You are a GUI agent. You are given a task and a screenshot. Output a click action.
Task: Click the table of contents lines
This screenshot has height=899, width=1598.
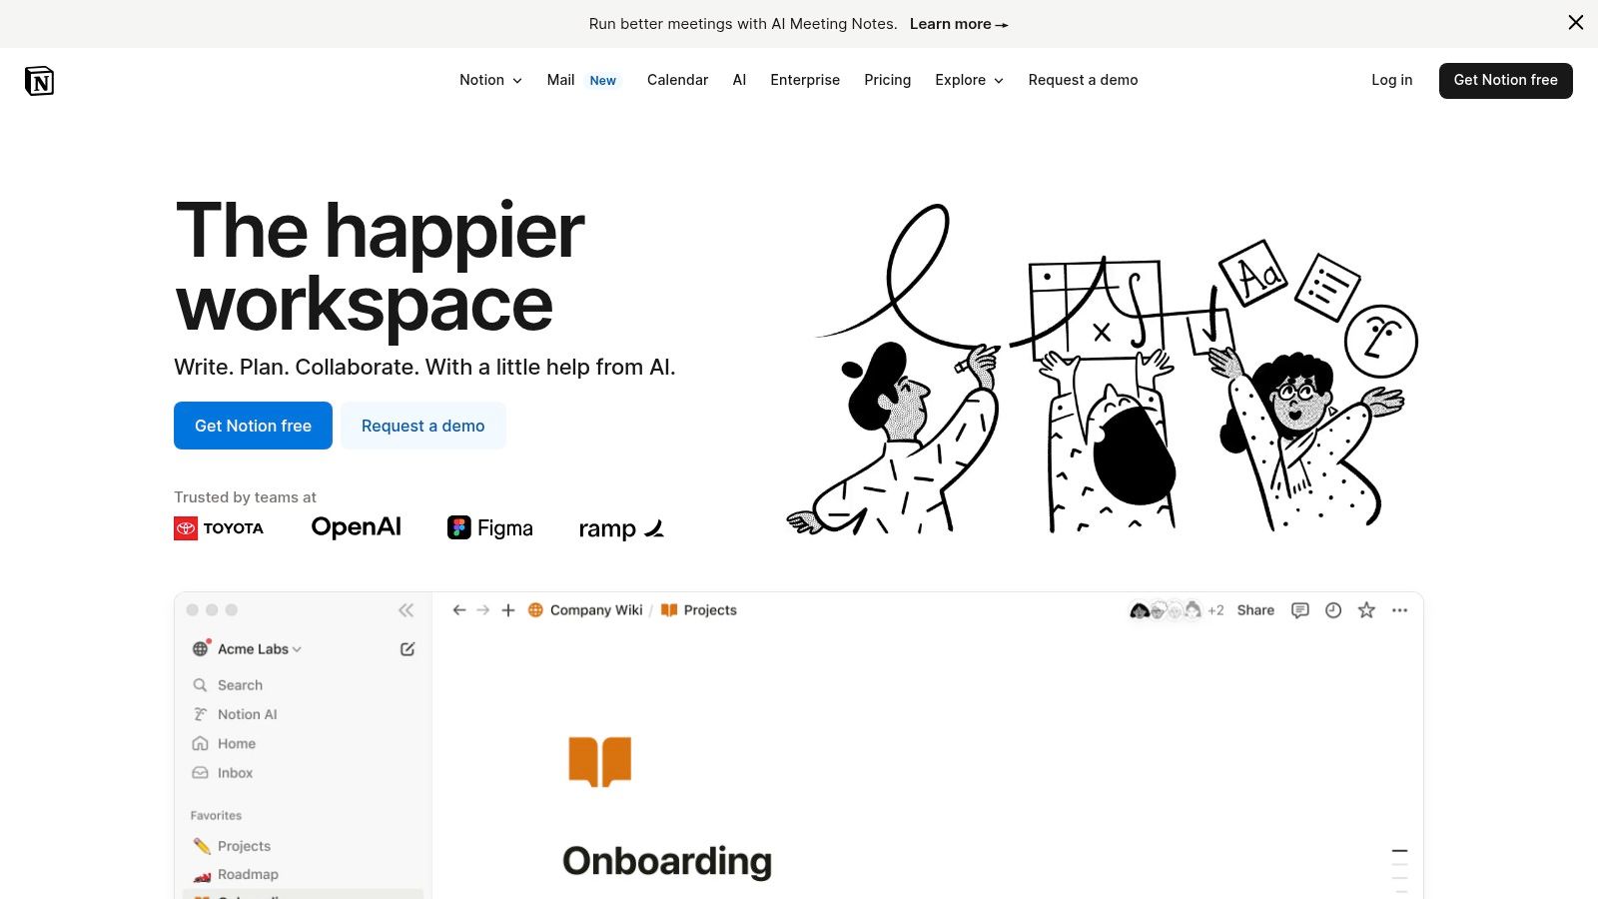[1399, 870]
